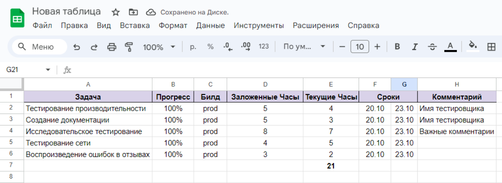502x183 pixels.
Task: Expand the font family dropdown
Action: [x=304, y=47]
